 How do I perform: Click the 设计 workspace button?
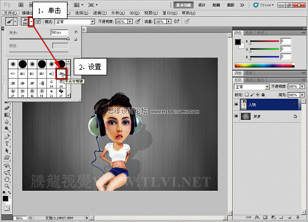coord(202,5)
